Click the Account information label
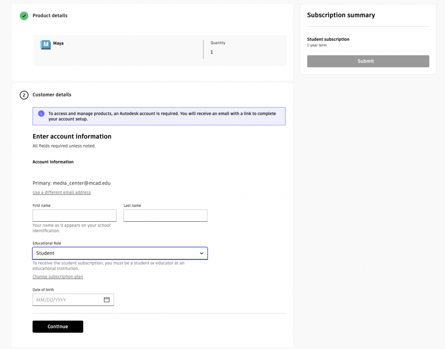 [53, 162]
